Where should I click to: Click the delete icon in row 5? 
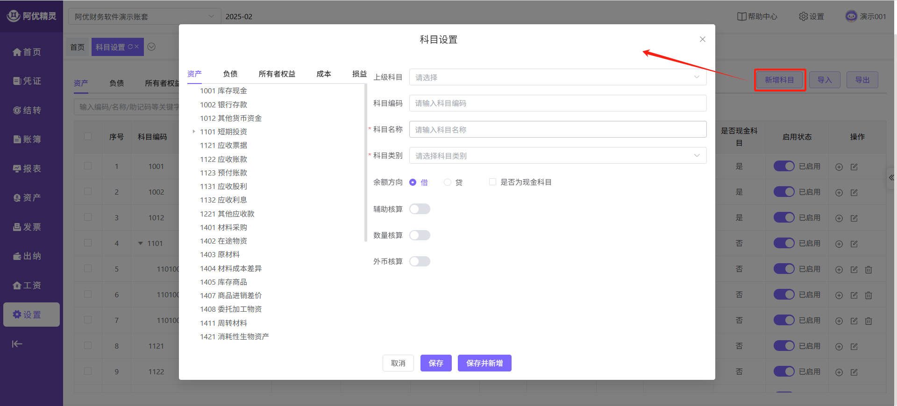click(x=869, y=269)
